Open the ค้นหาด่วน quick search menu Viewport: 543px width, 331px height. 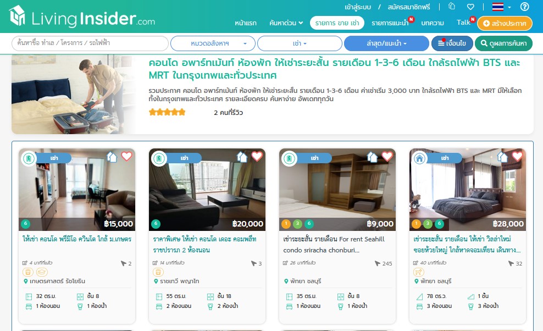(286, 23)
